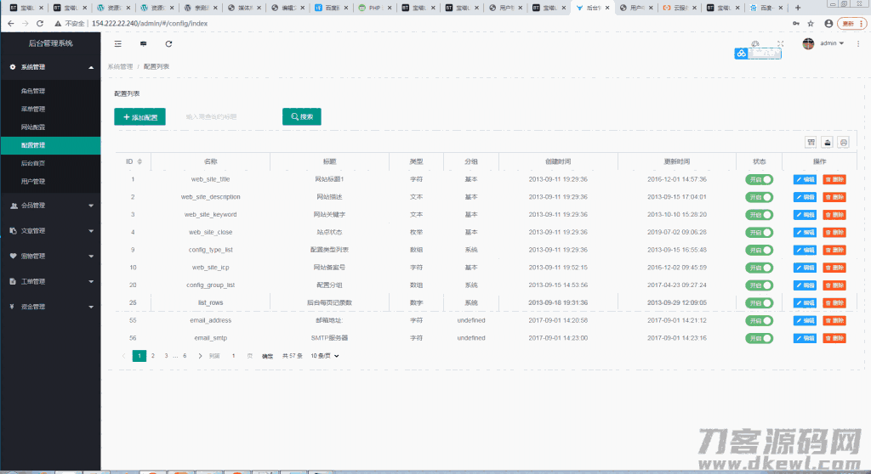Click the print icon above the table
This screenshot has height=474, width=871.
843,142
